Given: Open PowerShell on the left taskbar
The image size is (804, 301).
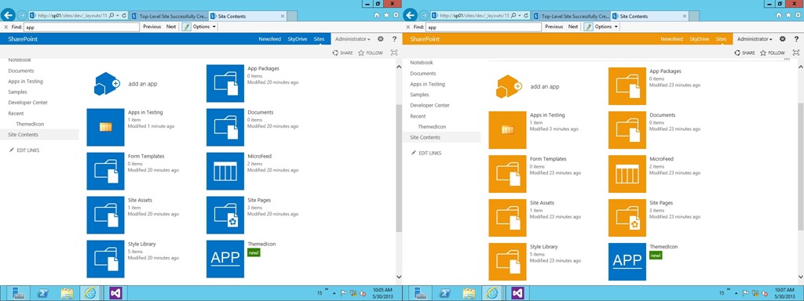Looking at the screenshot, I should pos(43,293).
